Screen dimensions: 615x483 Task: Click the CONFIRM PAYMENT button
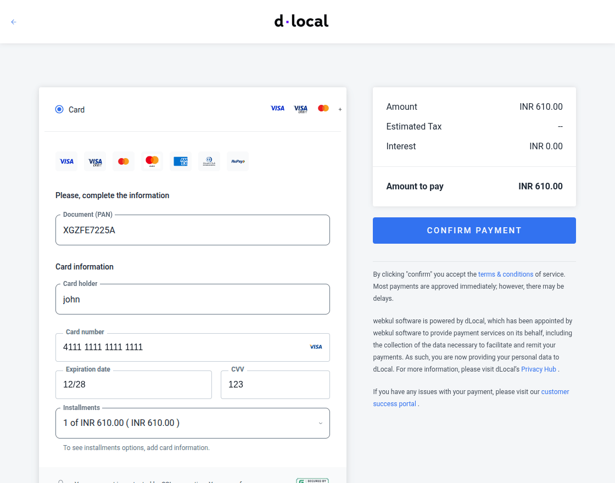click(474, 231)
